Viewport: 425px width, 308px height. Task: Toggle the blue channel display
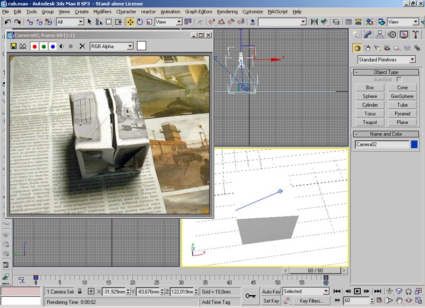(53, 46)
